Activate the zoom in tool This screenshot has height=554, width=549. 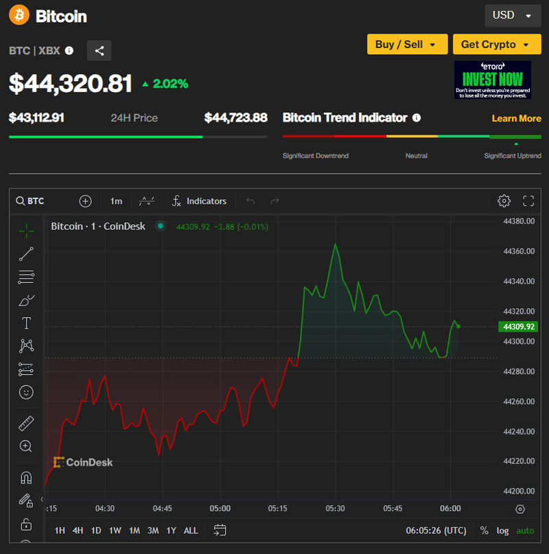[x=26, y=446]
